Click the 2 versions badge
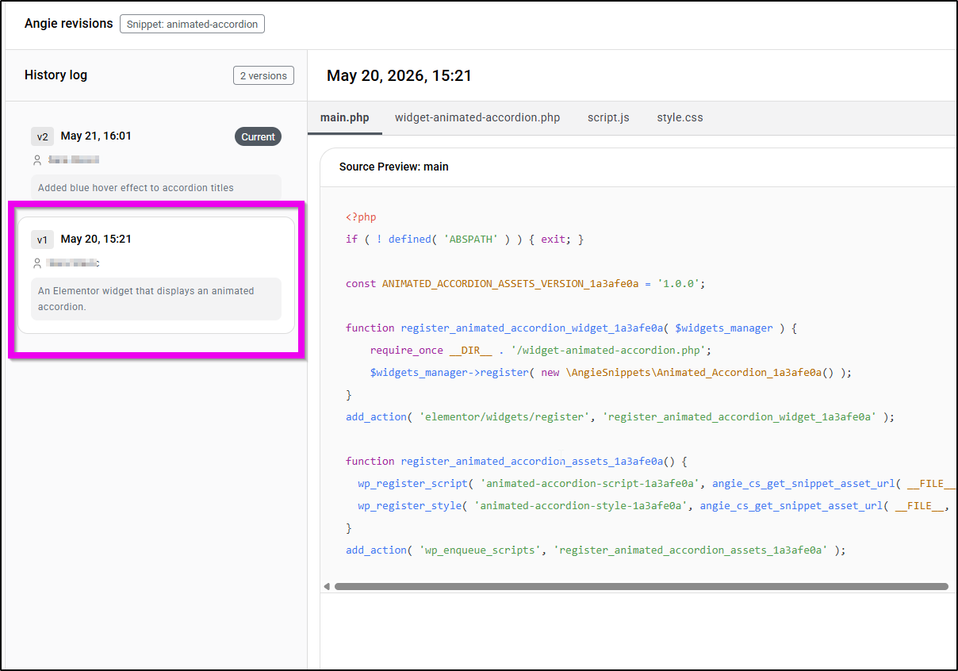The image size is (958, 671). [x=263, y=75]
